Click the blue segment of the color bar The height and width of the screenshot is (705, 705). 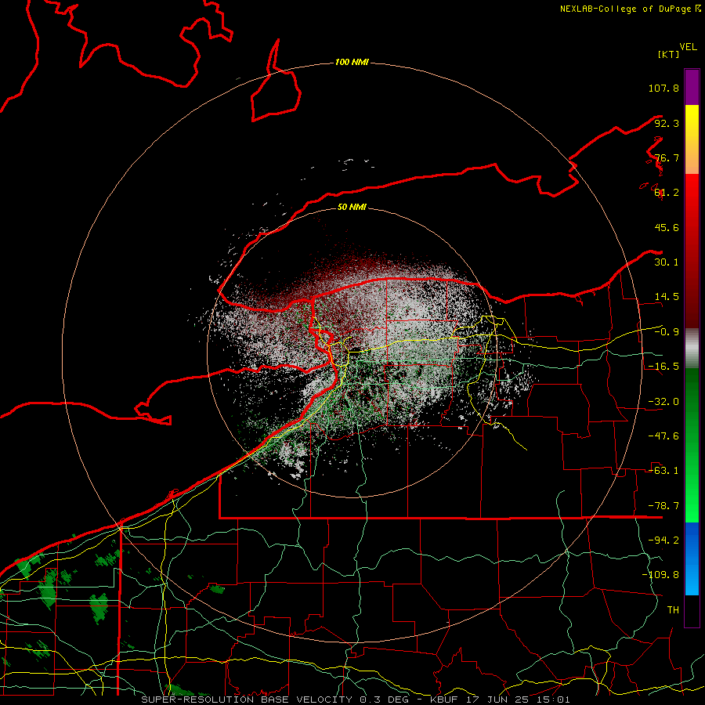point(692,559)
